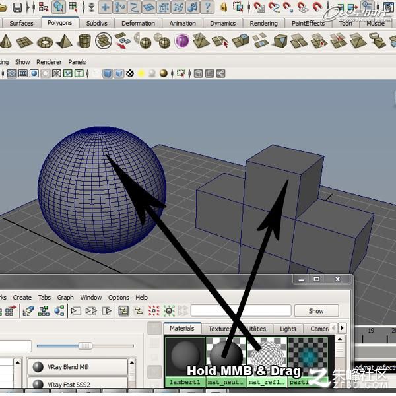Create a VRay Blend Mtl node

(x=77, y=367)
